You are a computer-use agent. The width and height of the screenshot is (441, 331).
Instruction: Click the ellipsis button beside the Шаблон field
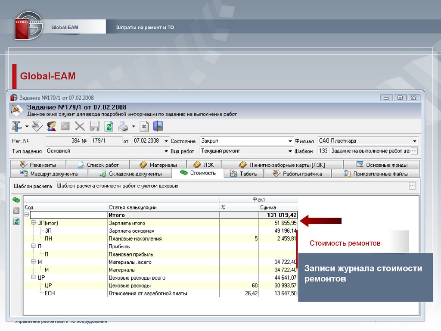coord(414,151)
